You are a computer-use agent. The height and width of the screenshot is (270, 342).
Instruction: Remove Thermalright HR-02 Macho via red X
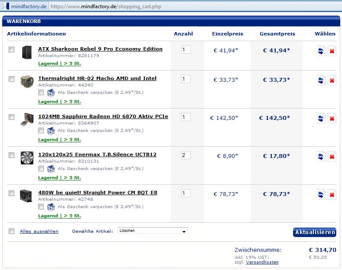pyautogui.click(x=332, y=80)
